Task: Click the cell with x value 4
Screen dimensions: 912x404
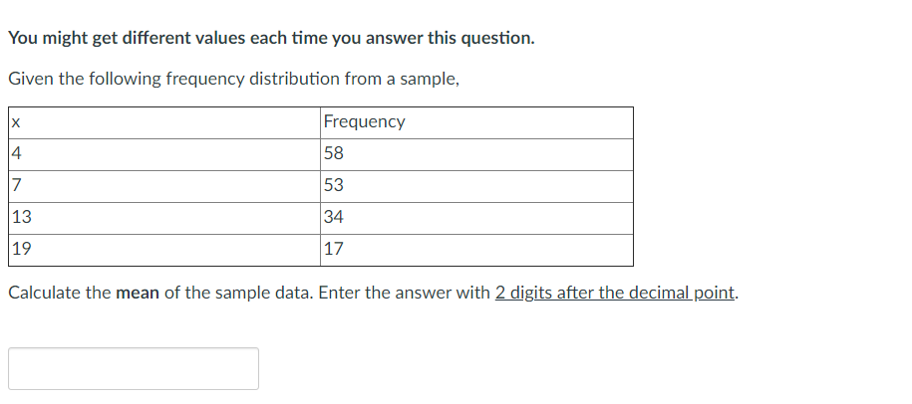Action: click(164, 155)
